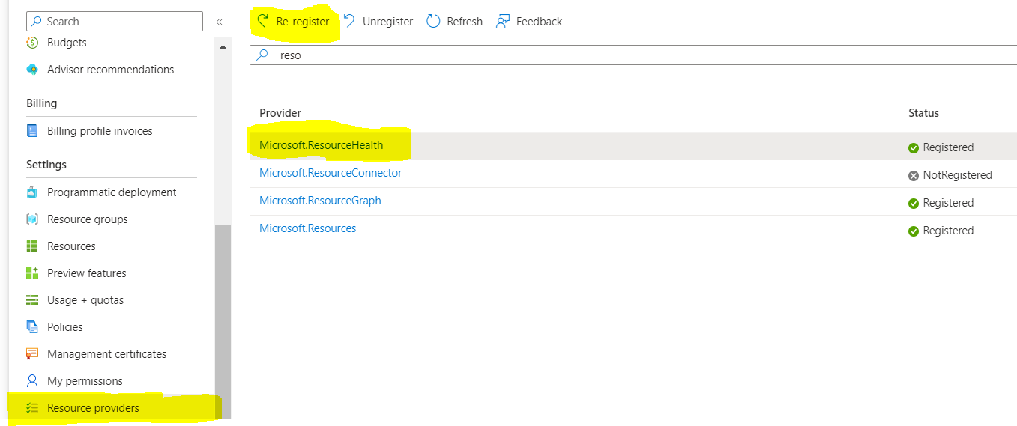Open Policies in the sidebar
The image size is (1017, 426).
[65, 327]
